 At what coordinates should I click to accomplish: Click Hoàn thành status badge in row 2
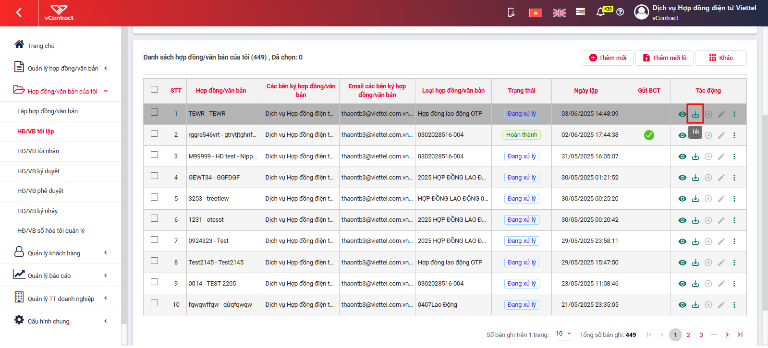tap(521, 135)
